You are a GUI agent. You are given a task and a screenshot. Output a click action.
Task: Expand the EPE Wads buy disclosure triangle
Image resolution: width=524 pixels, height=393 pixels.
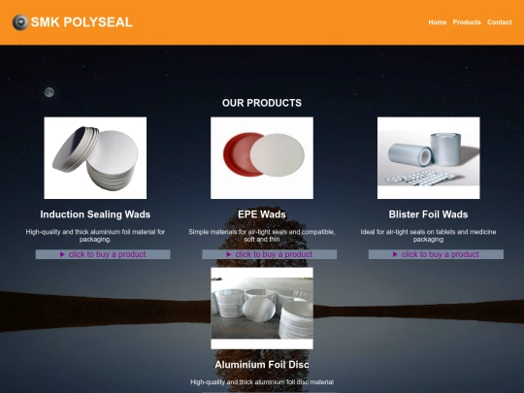(229, 254)
